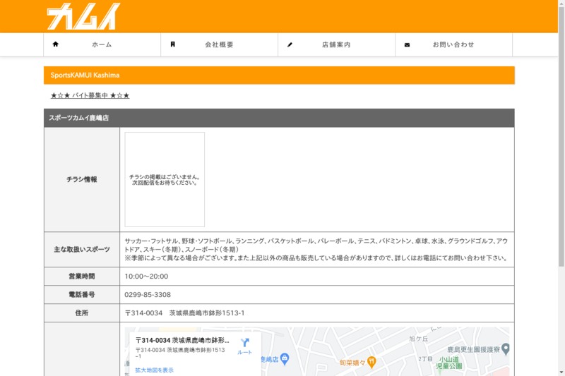
Task: Open the 会社概要 menu item
Action: pos(219,44)
